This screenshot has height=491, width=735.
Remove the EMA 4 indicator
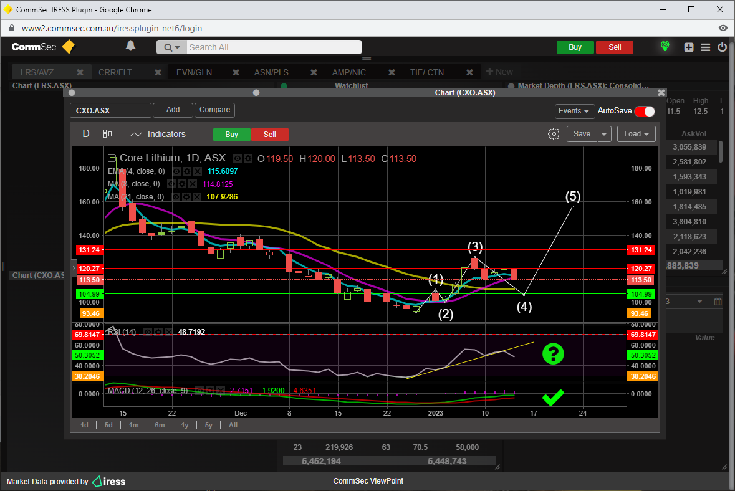[x=198, y=171]
